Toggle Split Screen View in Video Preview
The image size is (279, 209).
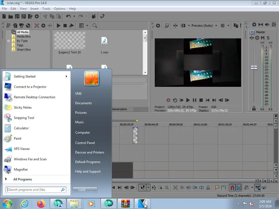click(183, 26)
